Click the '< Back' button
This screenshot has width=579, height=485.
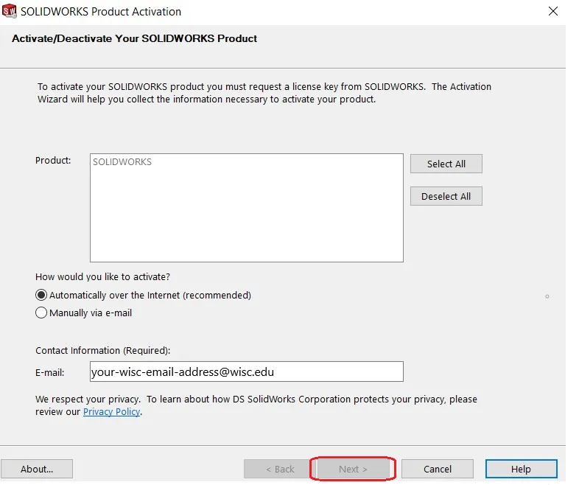pos(279,469)
